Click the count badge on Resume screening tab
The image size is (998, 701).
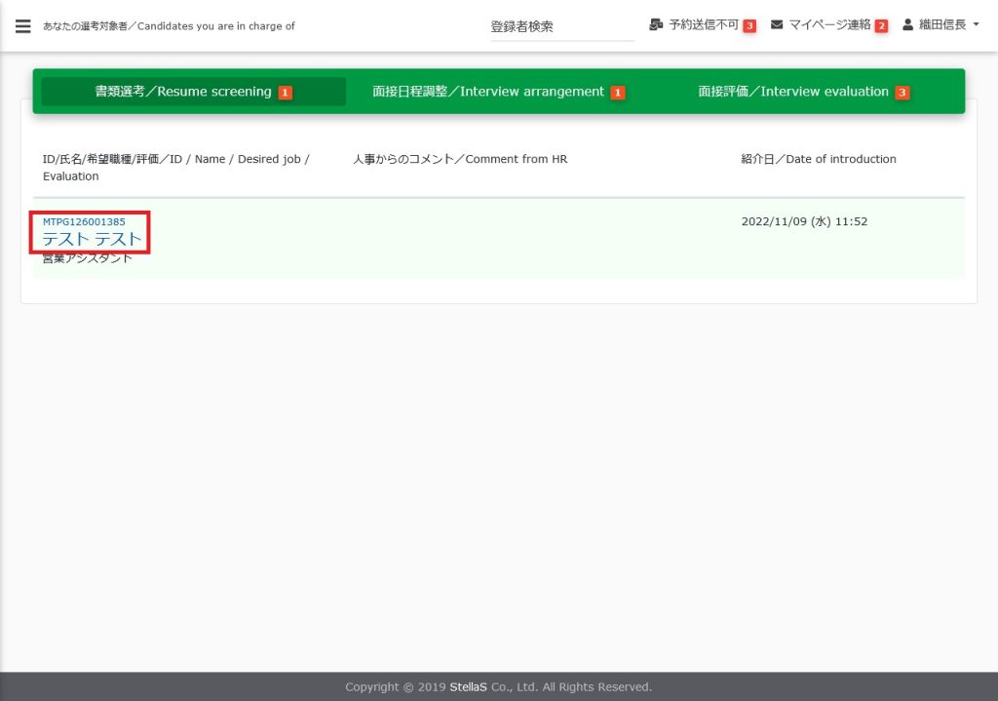click(x=286, y=93)
